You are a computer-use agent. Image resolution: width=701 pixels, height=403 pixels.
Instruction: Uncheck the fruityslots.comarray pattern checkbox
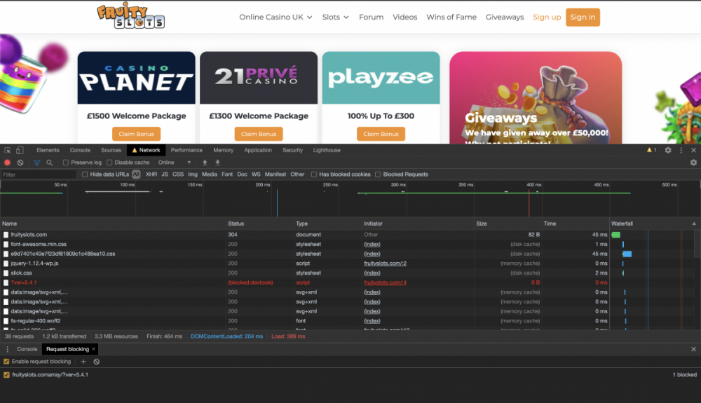click(6, 375)
